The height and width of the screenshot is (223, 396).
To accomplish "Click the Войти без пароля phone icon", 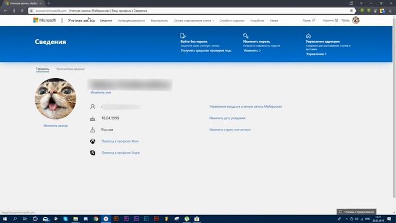I will 183,36.
